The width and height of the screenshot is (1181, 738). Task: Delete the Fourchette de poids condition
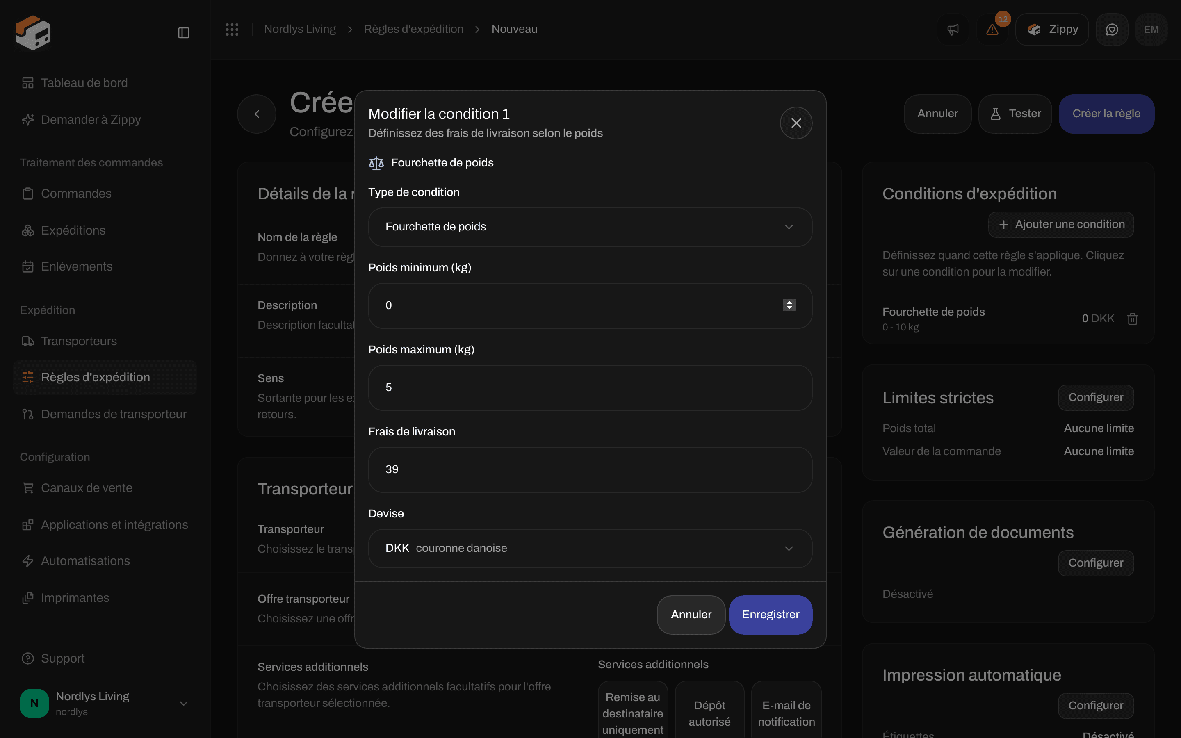(x=1133, y=319)
